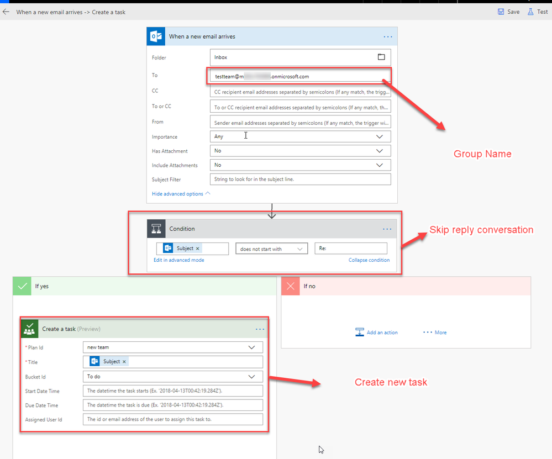Click the condition value field 'Re:'

(351, 249)
